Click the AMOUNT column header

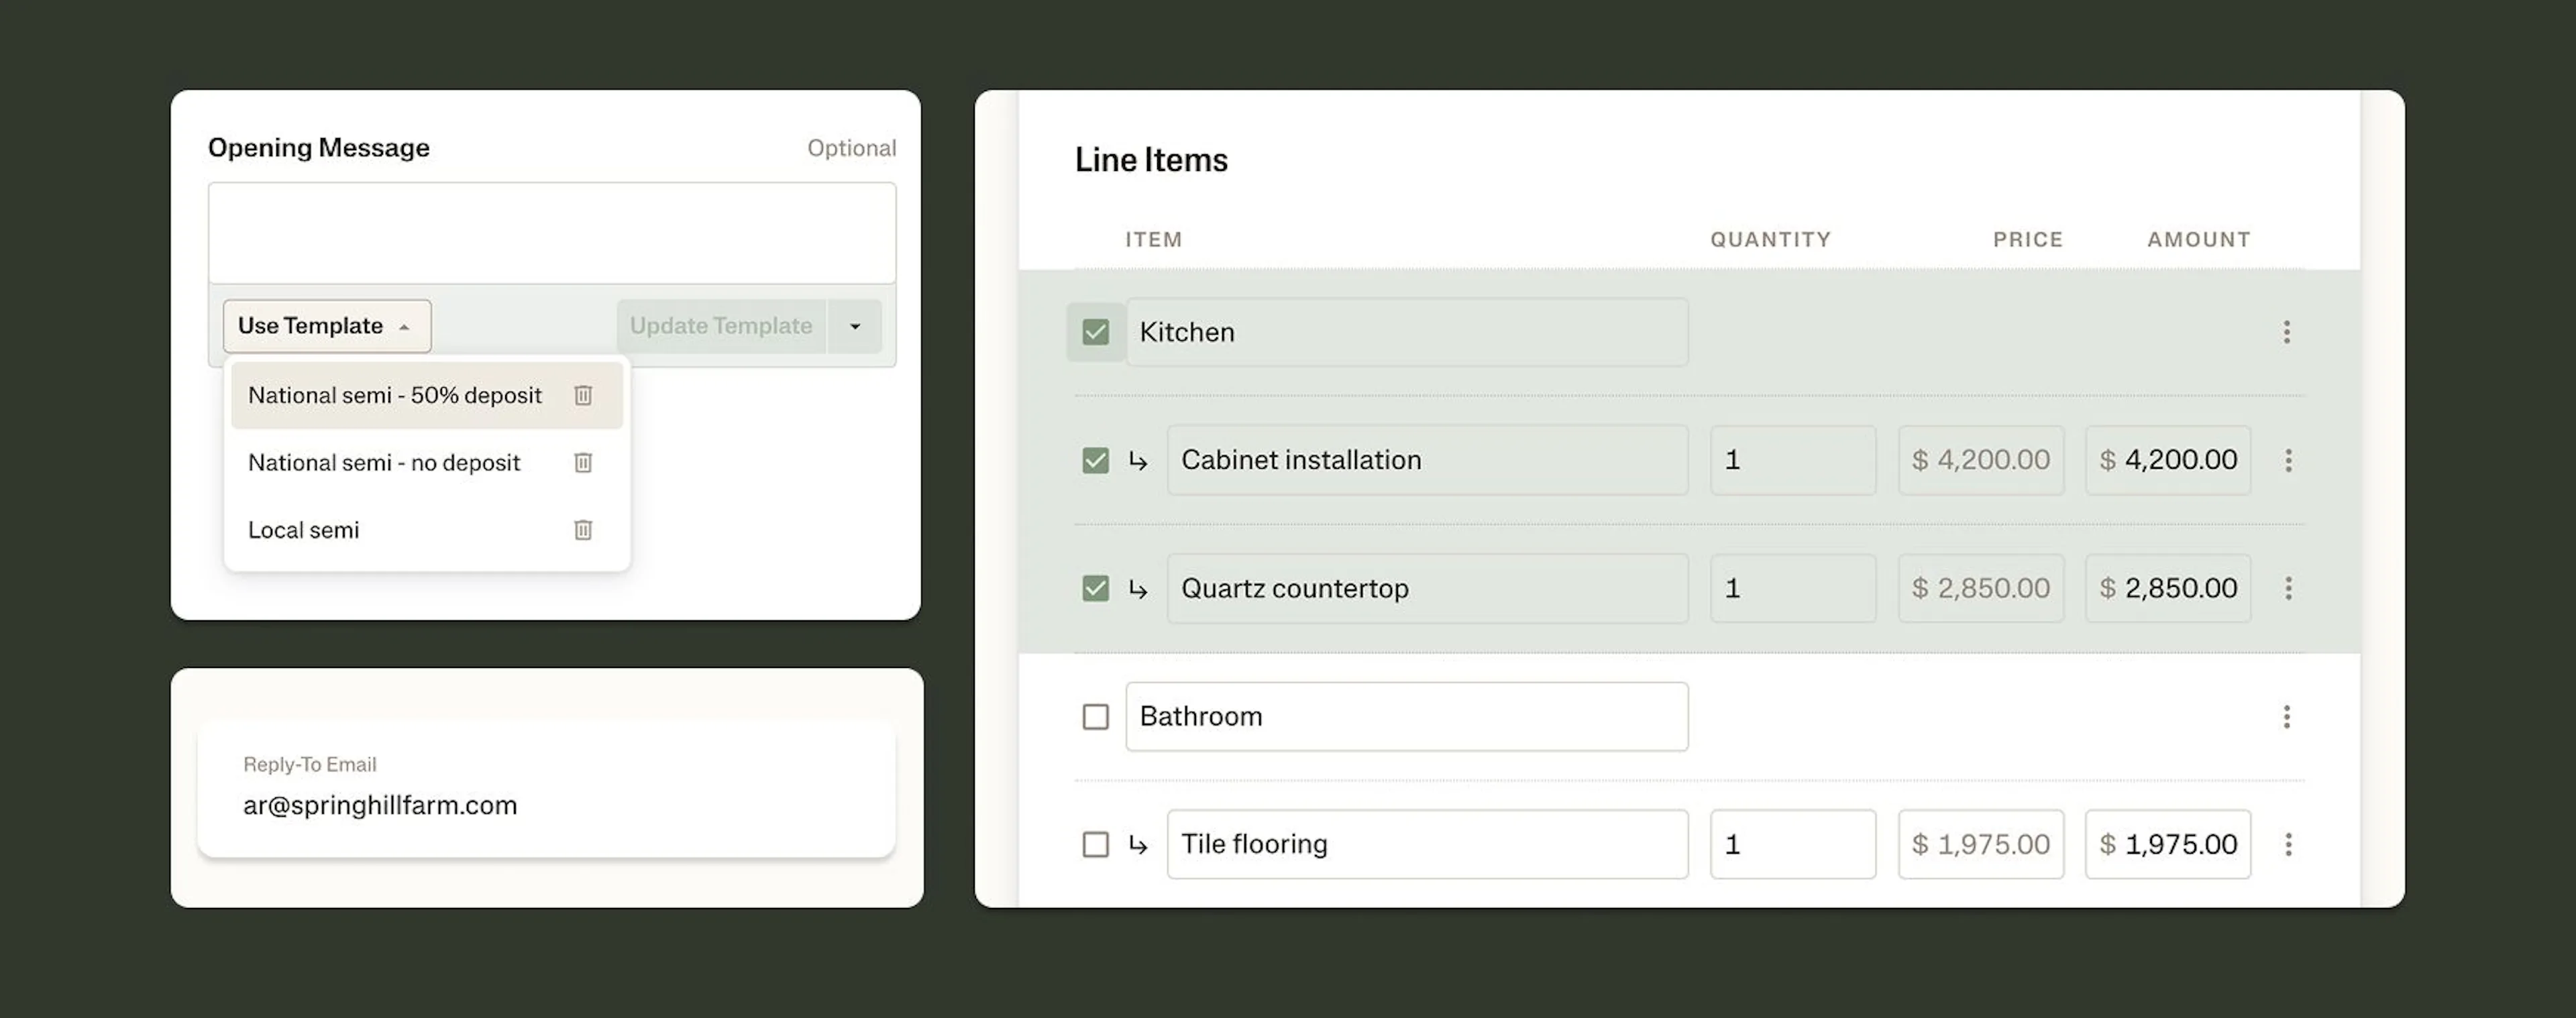(x=2199, y=240)
